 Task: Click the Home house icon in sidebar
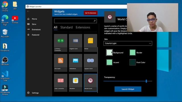[x=28, y=19]
